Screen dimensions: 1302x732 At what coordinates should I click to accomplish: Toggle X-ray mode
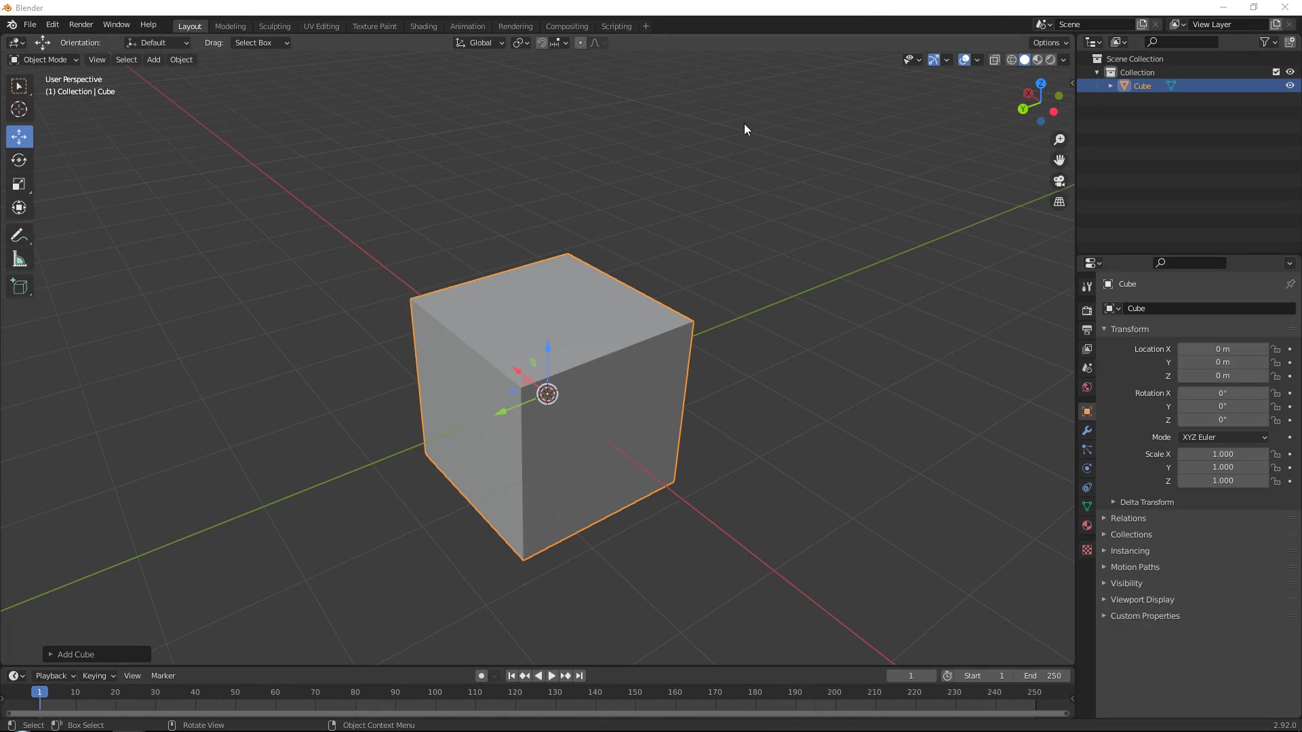[995, 60]
